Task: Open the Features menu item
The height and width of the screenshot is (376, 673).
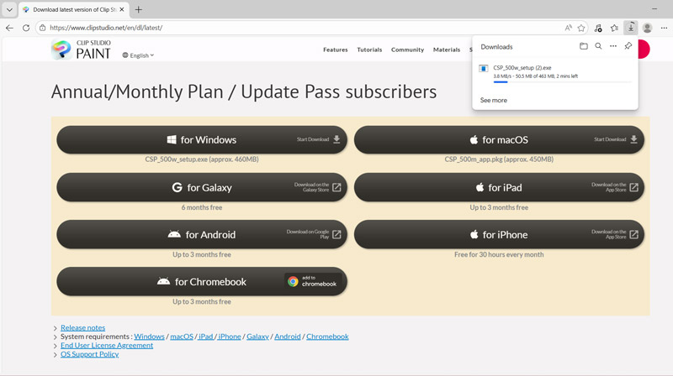Action: coord(335,50)
